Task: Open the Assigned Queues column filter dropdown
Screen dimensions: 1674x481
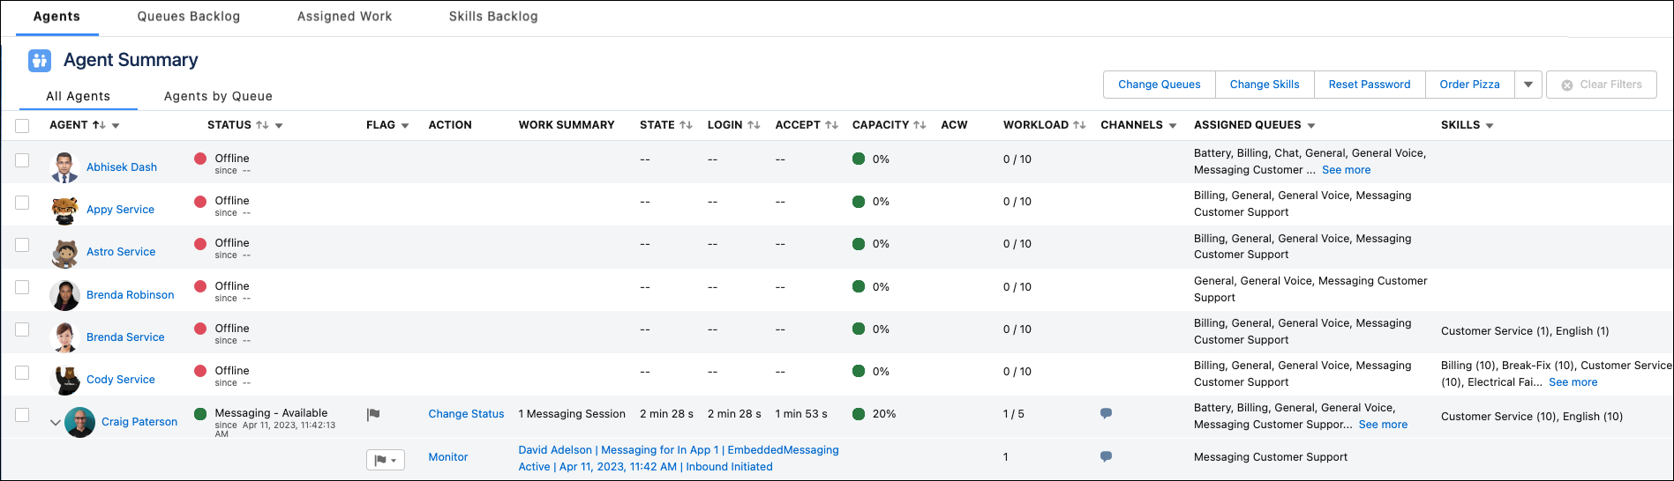Action: [1311, 126]
